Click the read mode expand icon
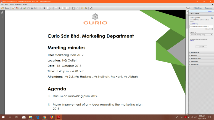This screenshot has height=120, width=214. (x=91, y=8)
